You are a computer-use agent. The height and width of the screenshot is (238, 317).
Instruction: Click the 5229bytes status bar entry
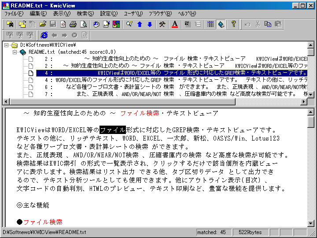click(x=250, y=232)
